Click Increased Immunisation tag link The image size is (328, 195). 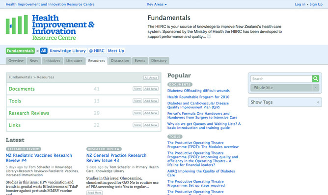24,175
